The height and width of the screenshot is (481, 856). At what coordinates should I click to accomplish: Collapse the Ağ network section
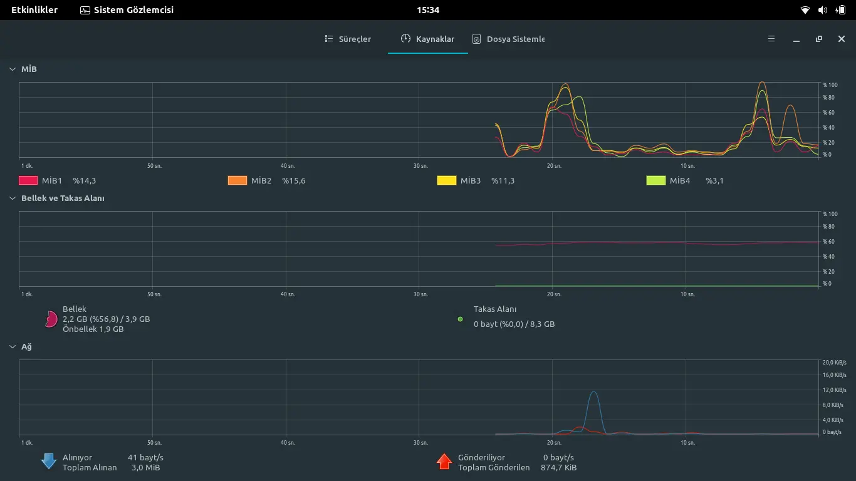click(x=13, y=346)
